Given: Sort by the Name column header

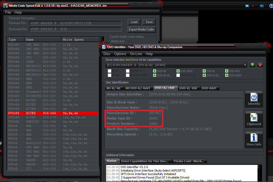Looking at the screenshot, I should pos(43,40).
